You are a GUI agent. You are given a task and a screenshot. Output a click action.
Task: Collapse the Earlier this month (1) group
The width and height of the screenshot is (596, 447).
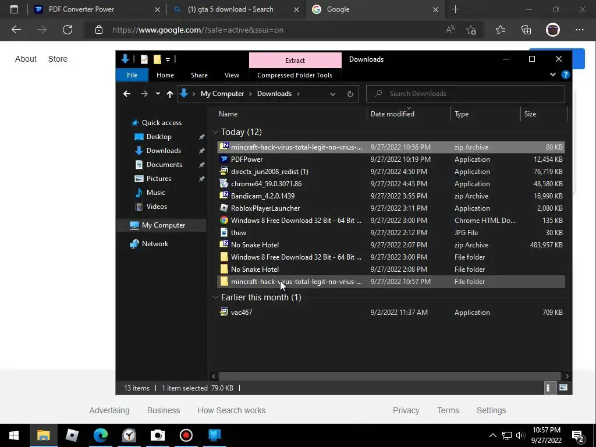click(x=215, y=297)
